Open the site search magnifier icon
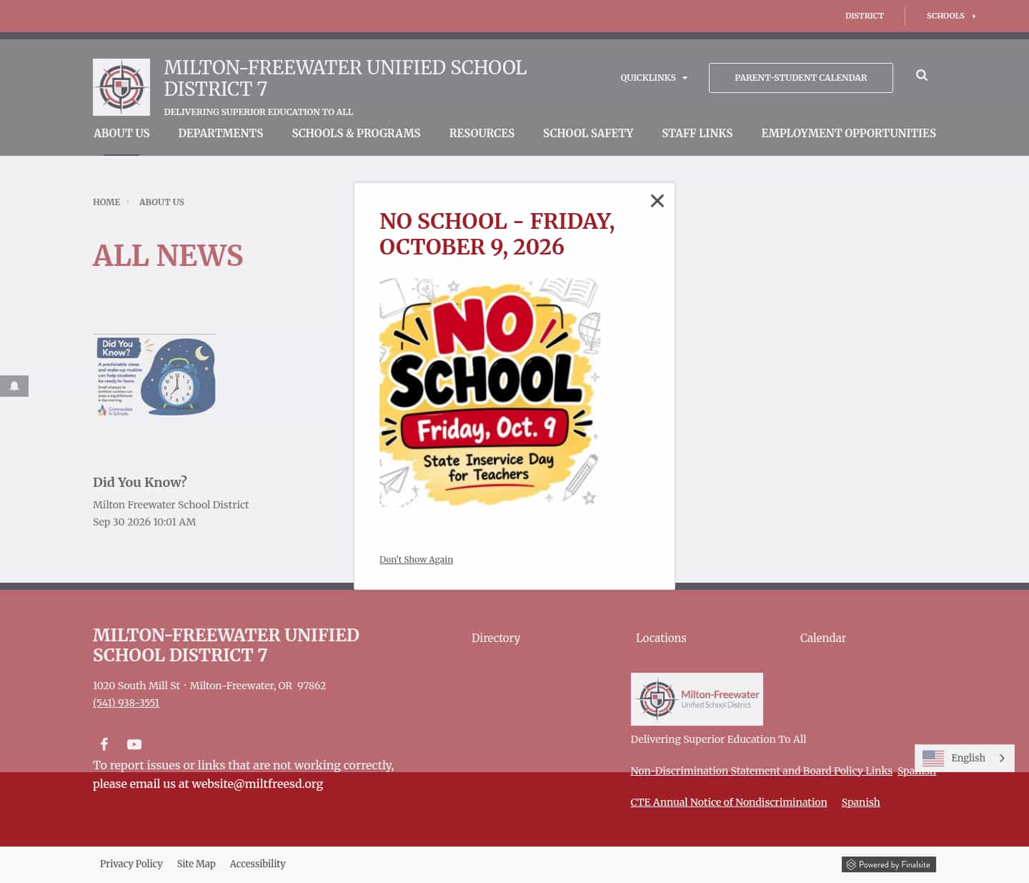The width and height of the screenshot is (1029, 883). pos(922,75)
